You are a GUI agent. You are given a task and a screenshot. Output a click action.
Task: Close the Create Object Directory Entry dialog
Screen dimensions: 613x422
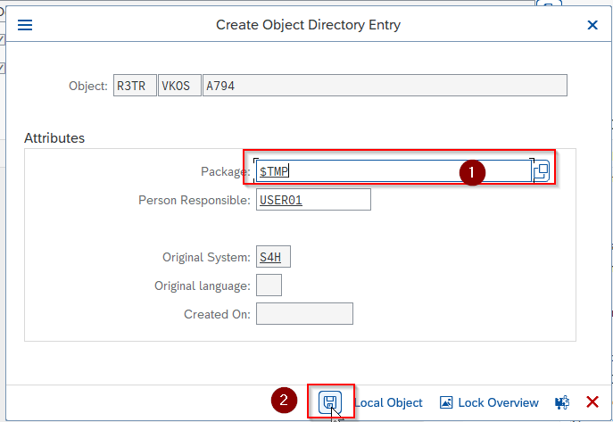pos(592,25)
